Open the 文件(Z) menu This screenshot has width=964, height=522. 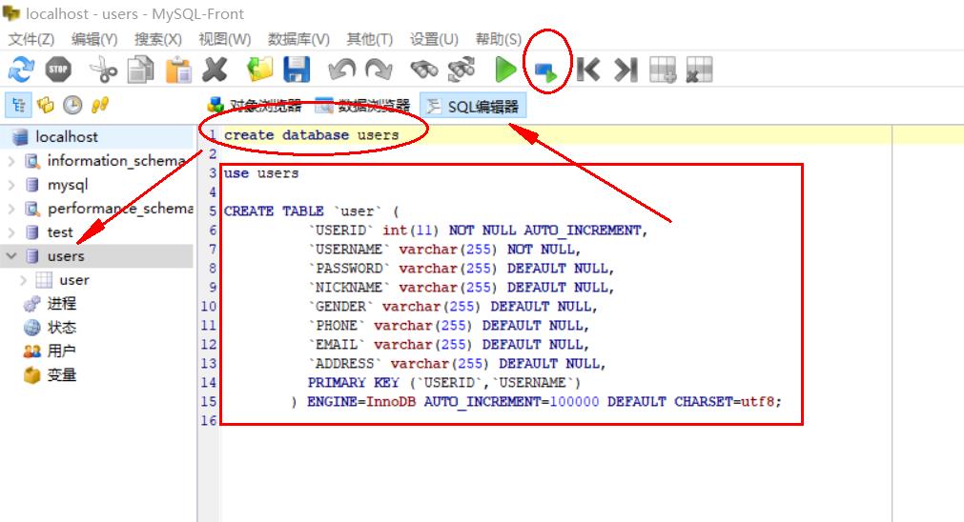(x=31, y=39)
